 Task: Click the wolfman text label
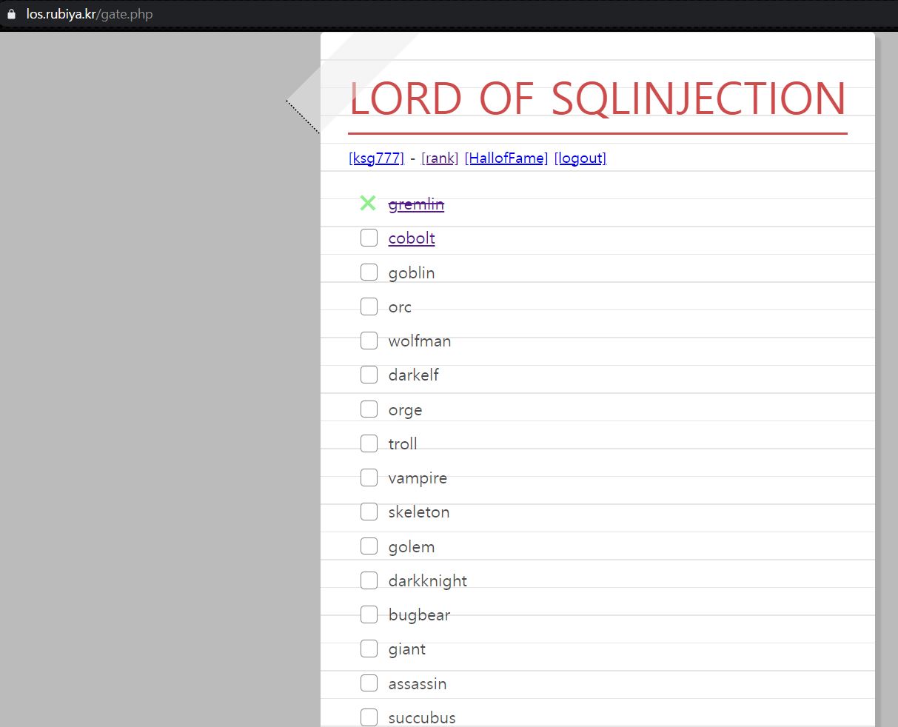point(420,341)
